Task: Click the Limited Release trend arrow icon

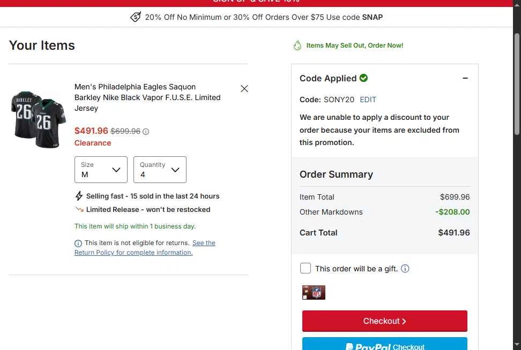Action: coord(79,209)
